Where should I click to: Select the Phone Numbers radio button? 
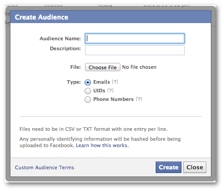pyautogui.click(x=88, y=100)
